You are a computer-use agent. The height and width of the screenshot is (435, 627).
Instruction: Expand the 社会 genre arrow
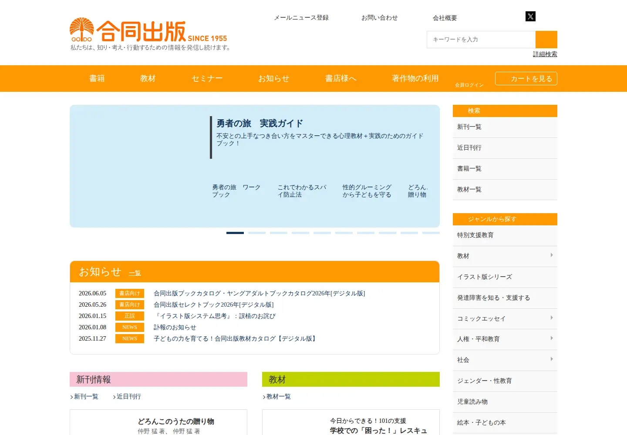552,359
